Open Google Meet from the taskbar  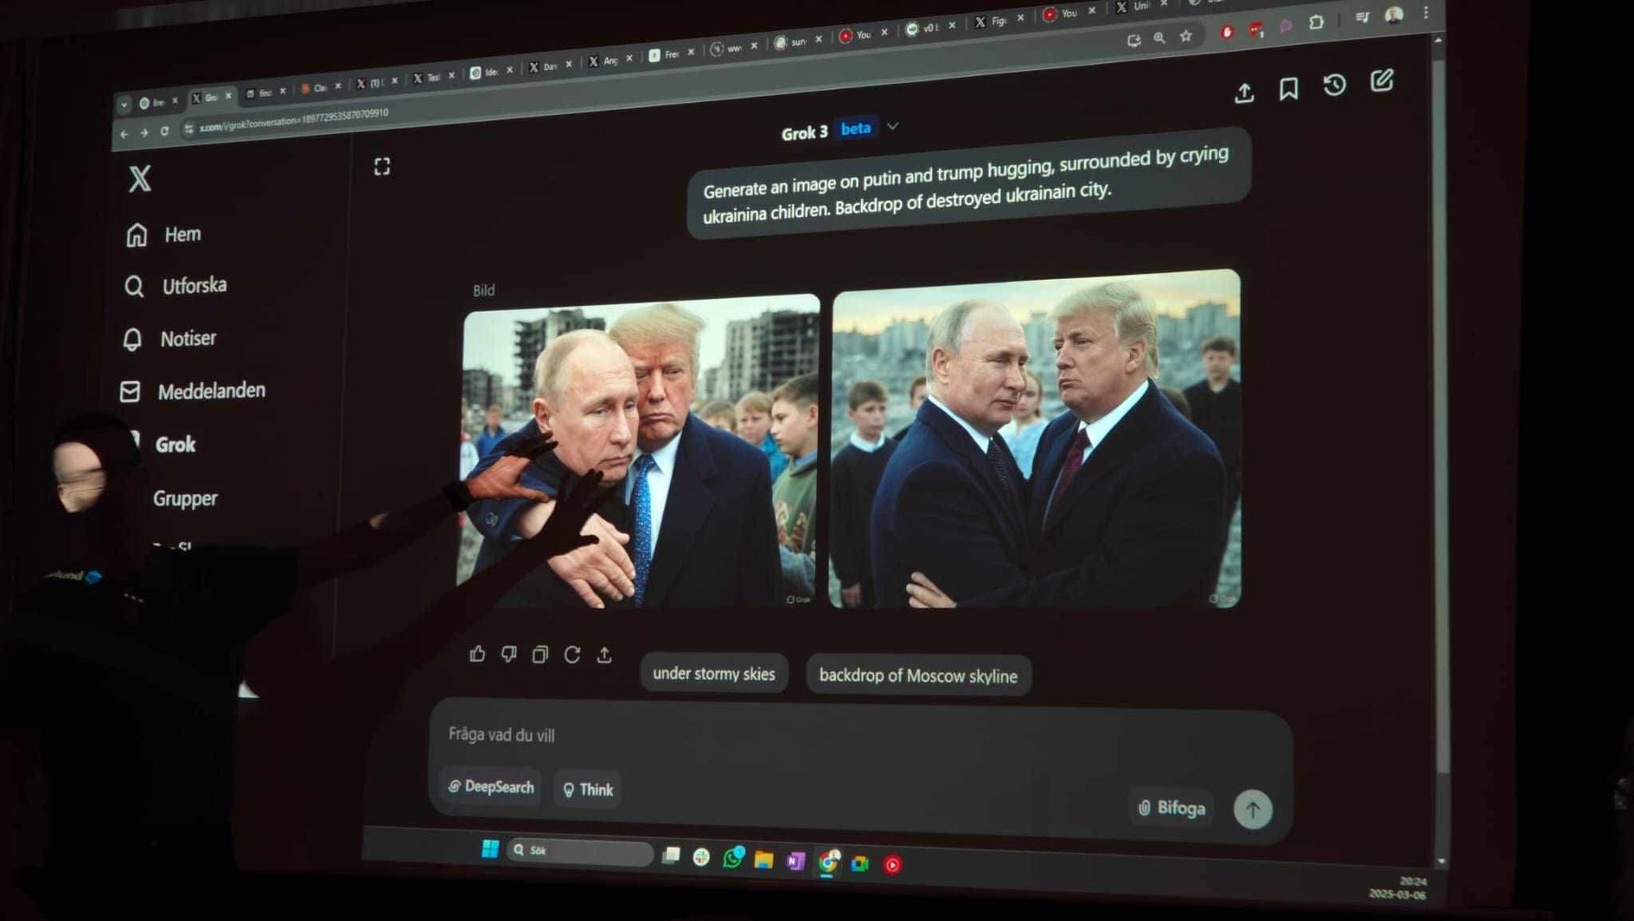click(860, 863)
